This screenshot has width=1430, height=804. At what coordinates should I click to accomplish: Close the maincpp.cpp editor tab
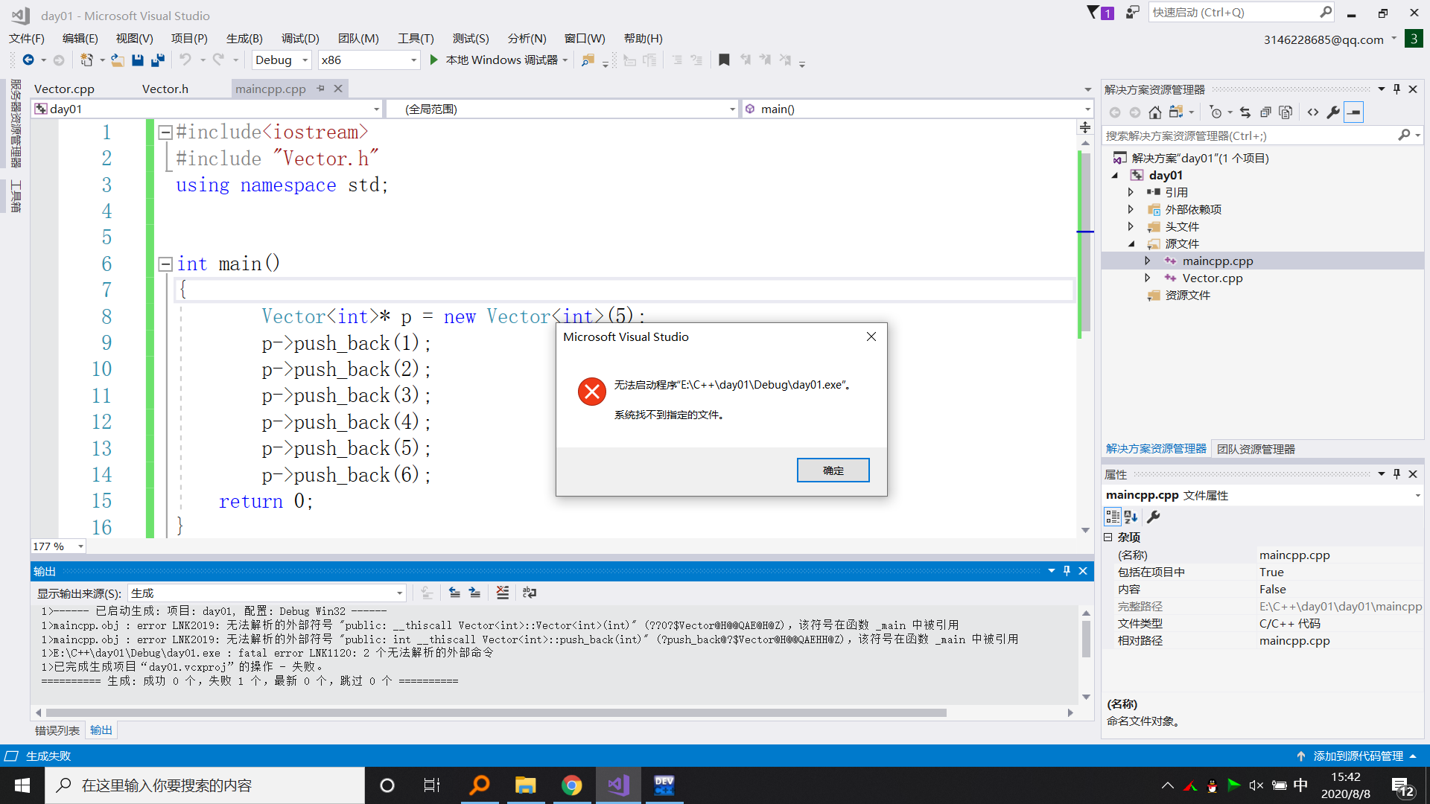point(338,89)
